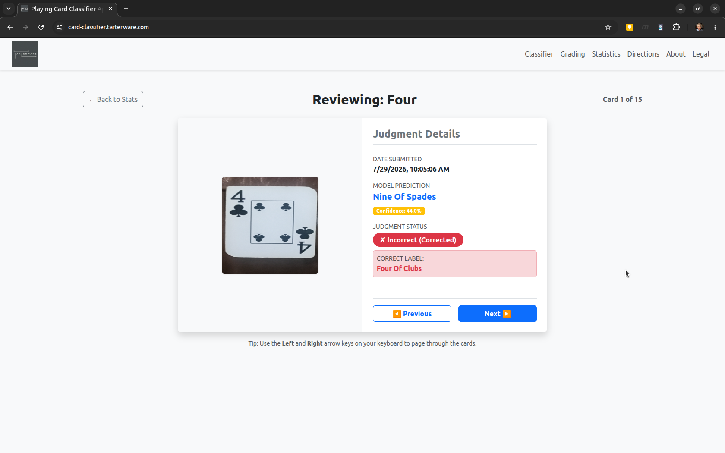Open the Statistics nav item
This screenshot has width=725, height=453.
606,54
